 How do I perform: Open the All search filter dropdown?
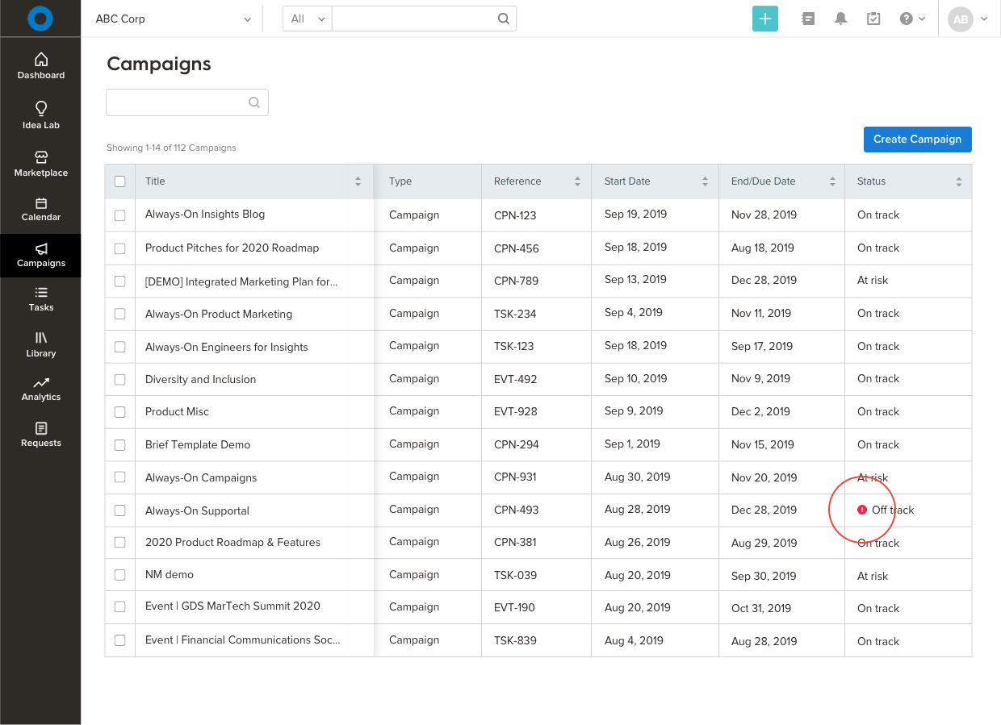[308, 19]
